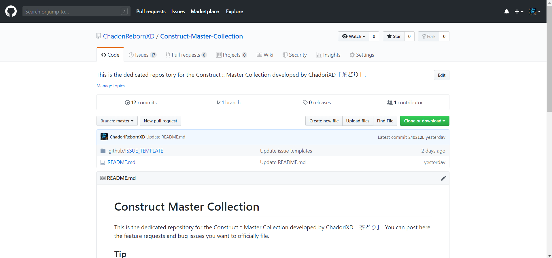Click scrollbar down arrow
Image resolution: width=552 pixels, height=258 pixels.
549,255
